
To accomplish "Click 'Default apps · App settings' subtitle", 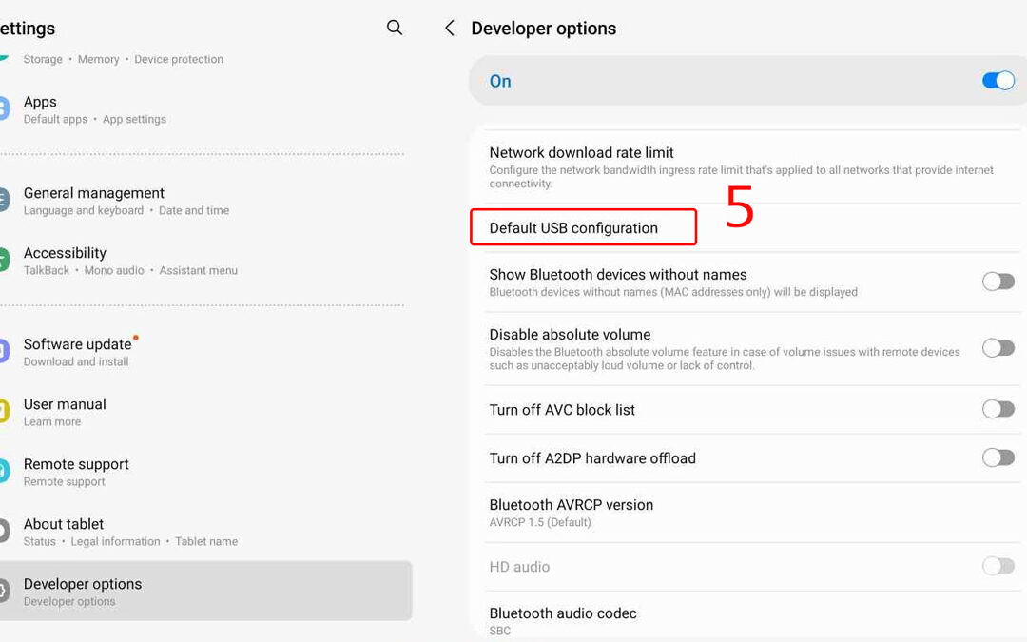I will coord(95,119).
